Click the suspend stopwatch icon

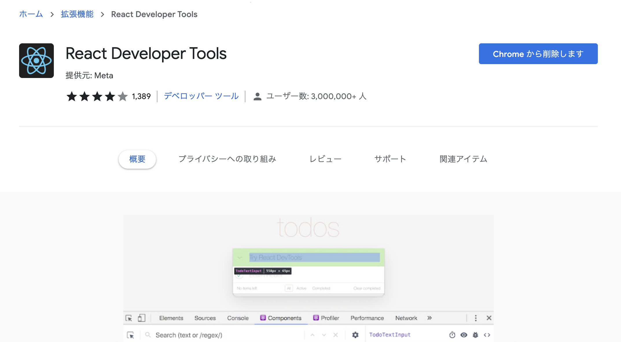coord(452,335)
